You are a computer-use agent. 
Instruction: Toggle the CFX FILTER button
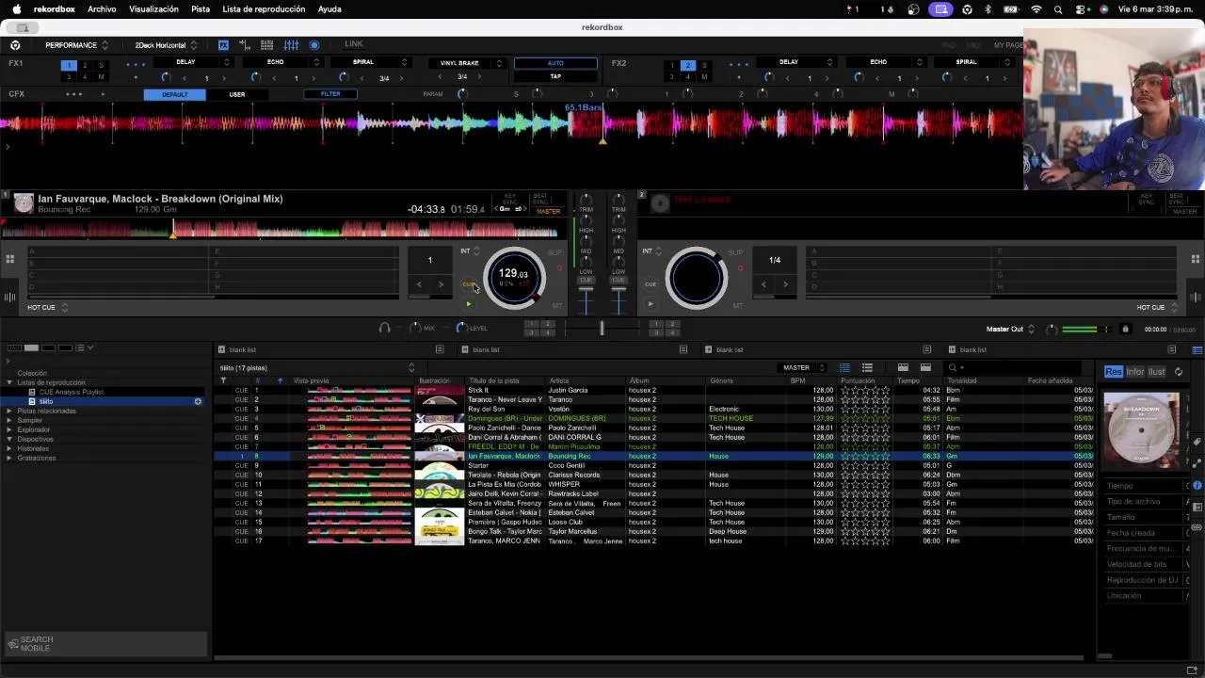click(x=330, y=94)
